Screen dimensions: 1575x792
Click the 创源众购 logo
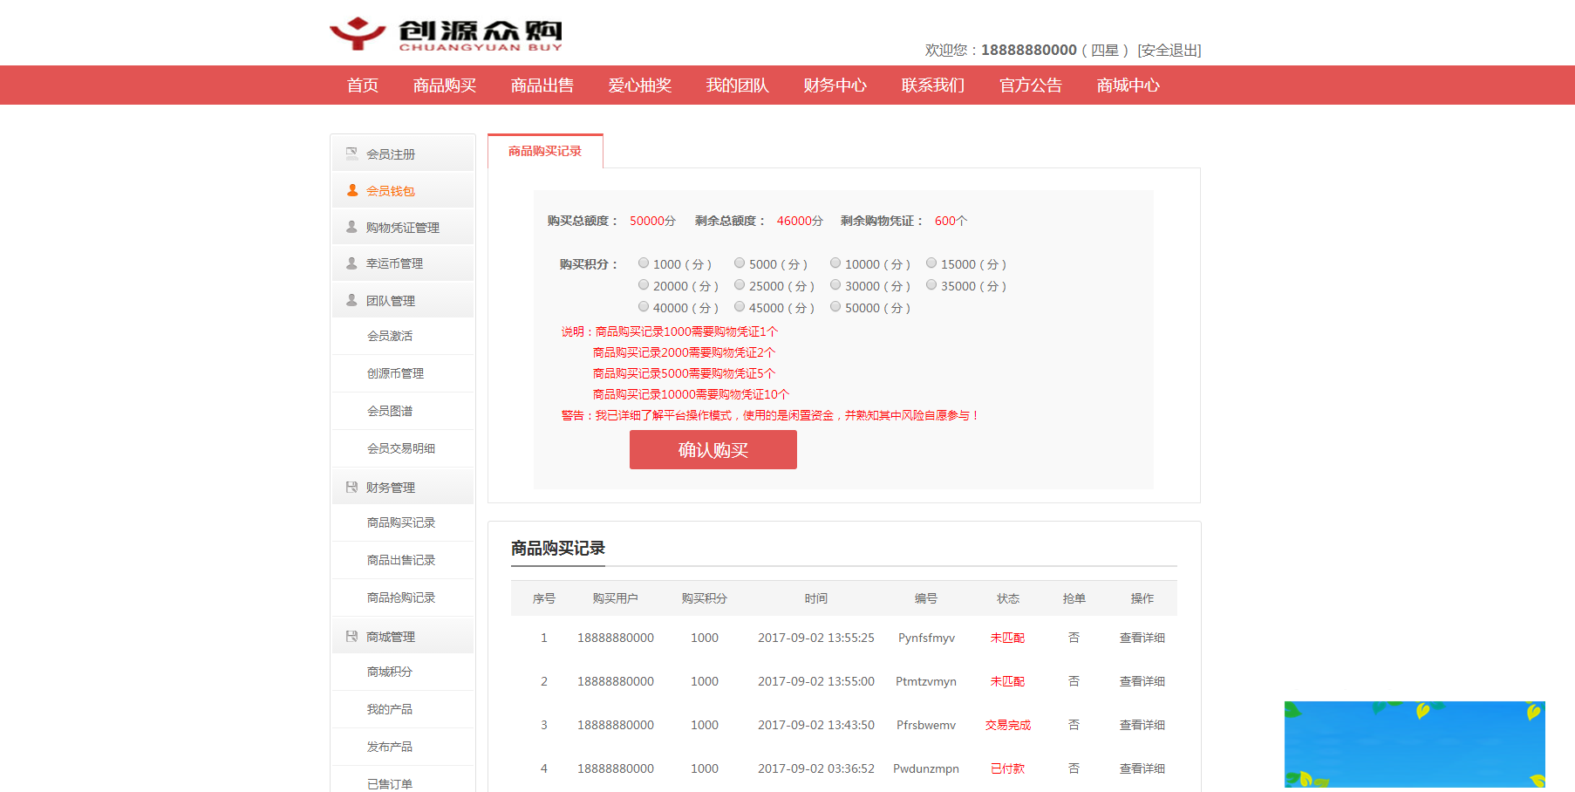(445, 32)
